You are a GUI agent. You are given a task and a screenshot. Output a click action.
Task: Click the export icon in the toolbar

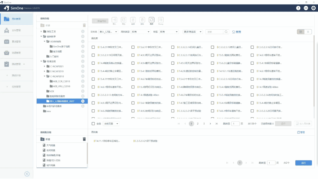[124, 20]
